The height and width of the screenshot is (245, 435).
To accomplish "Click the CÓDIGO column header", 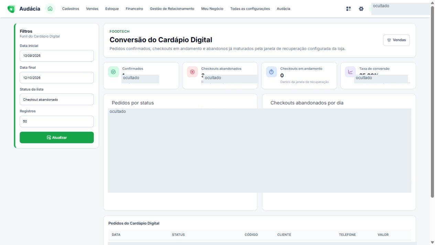I will click(x=251, y=235).
